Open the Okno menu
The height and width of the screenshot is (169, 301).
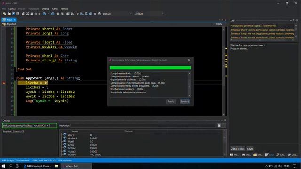55,9
